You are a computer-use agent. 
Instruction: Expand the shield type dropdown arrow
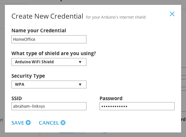click(80, 62)
